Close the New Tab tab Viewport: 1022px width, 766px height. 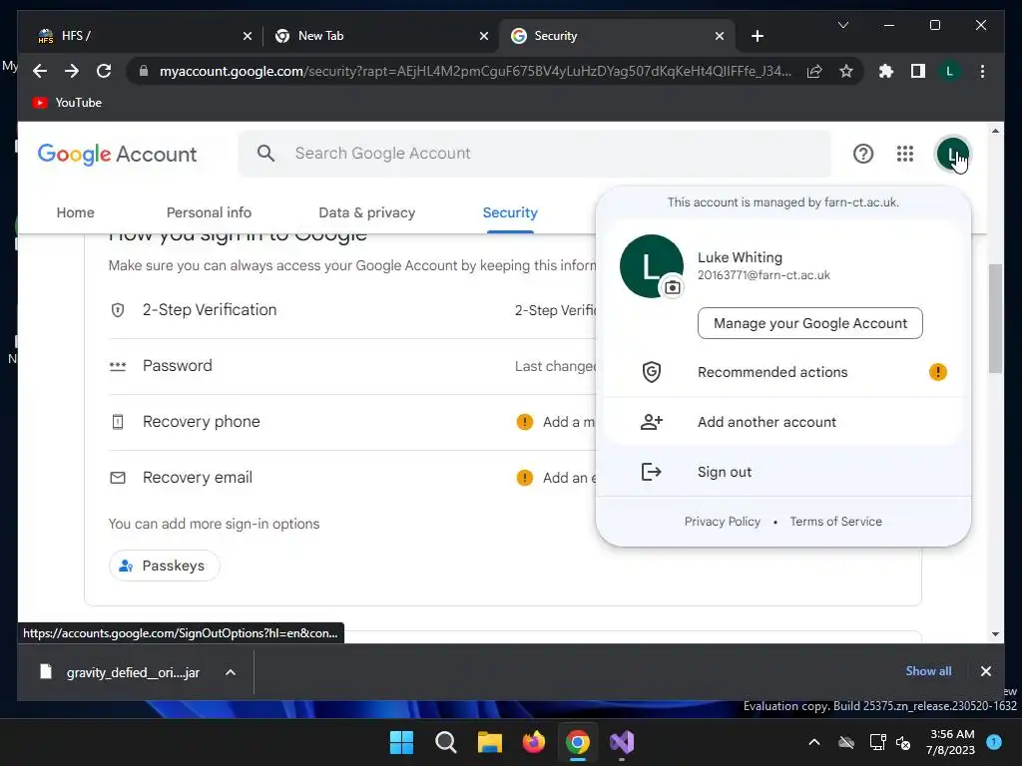tap(484, 36)
